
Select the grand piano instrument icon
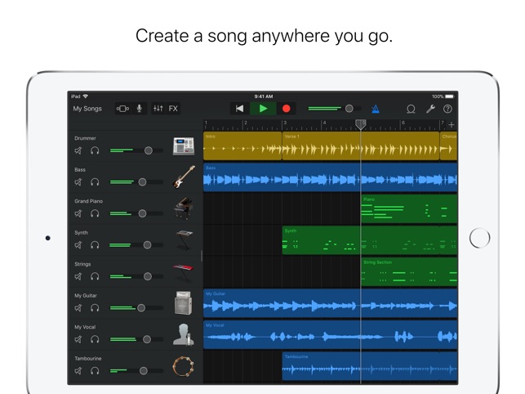point(184,208)
